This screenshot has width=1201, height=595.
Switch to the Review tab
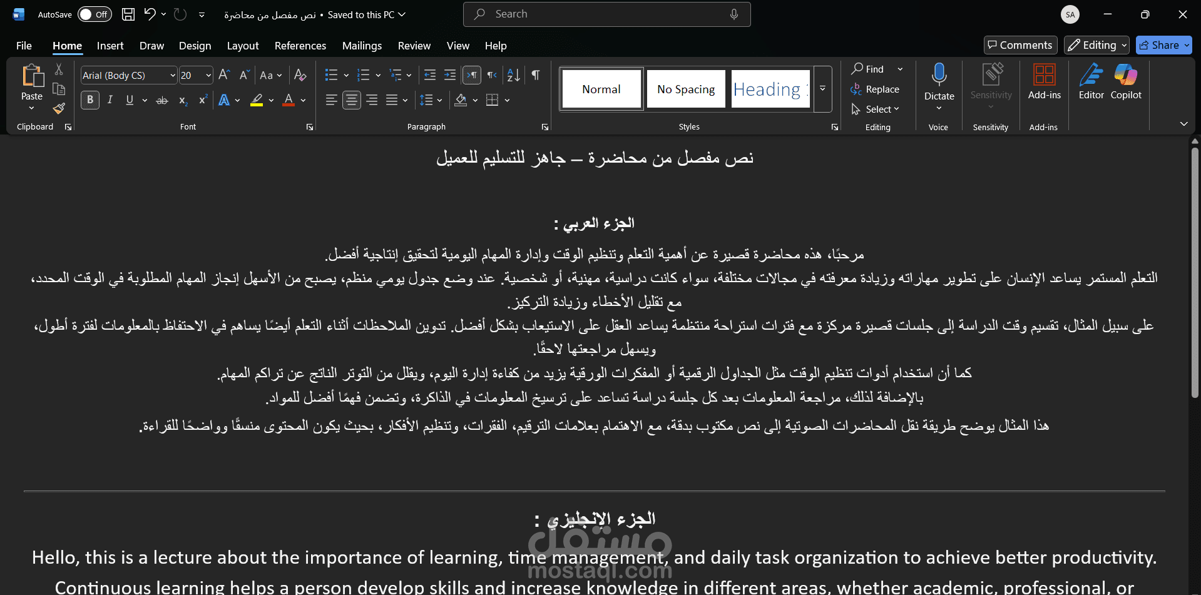coord(414,46)
